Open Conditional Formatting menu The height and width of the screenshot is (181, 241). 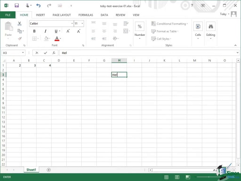click(169, 24)
